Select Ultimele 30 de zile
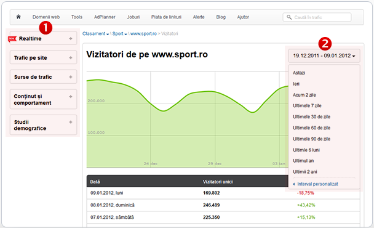 [311, 116]
